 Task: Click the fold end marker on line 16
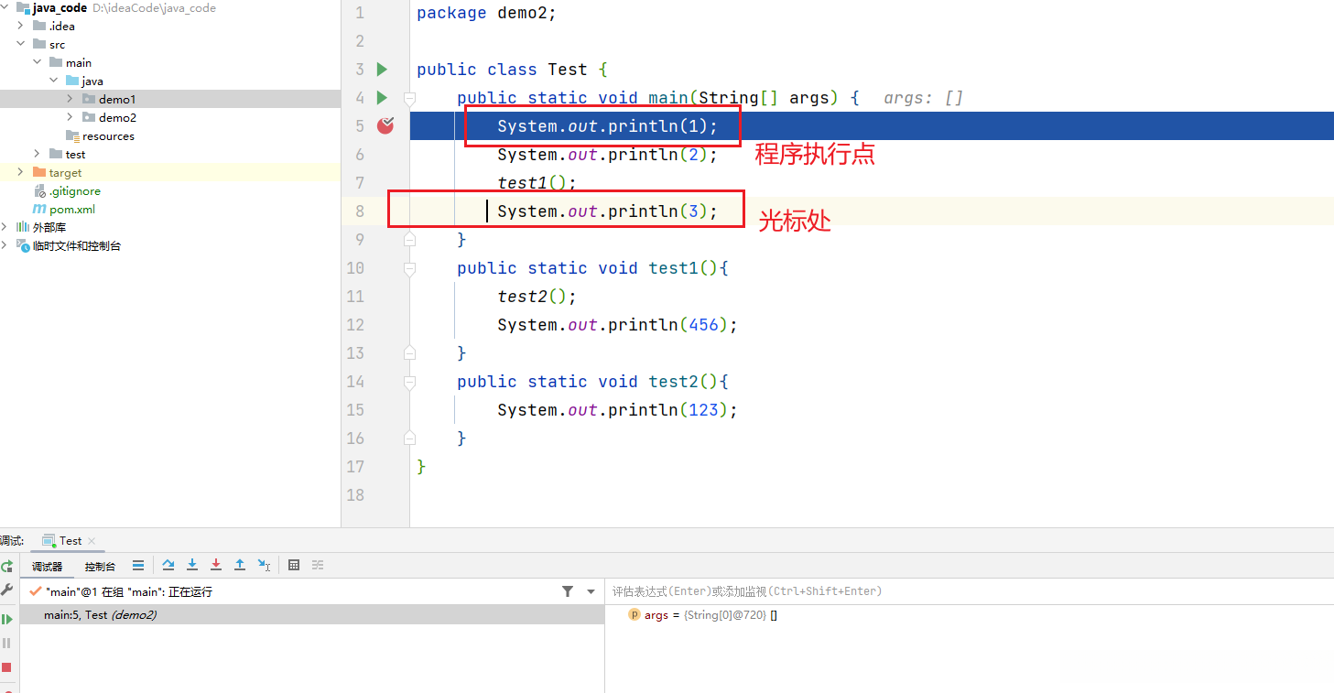(409, 438)
